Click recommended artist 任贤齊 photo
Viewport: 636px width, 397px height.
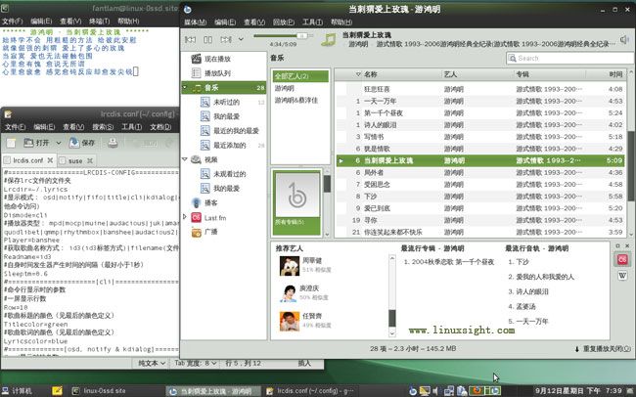coord(290,321)
